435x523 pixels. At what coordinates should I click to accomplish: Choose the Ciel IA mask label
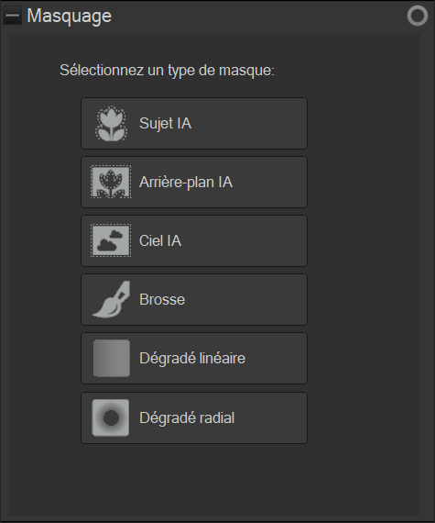(x=160, y=240)
